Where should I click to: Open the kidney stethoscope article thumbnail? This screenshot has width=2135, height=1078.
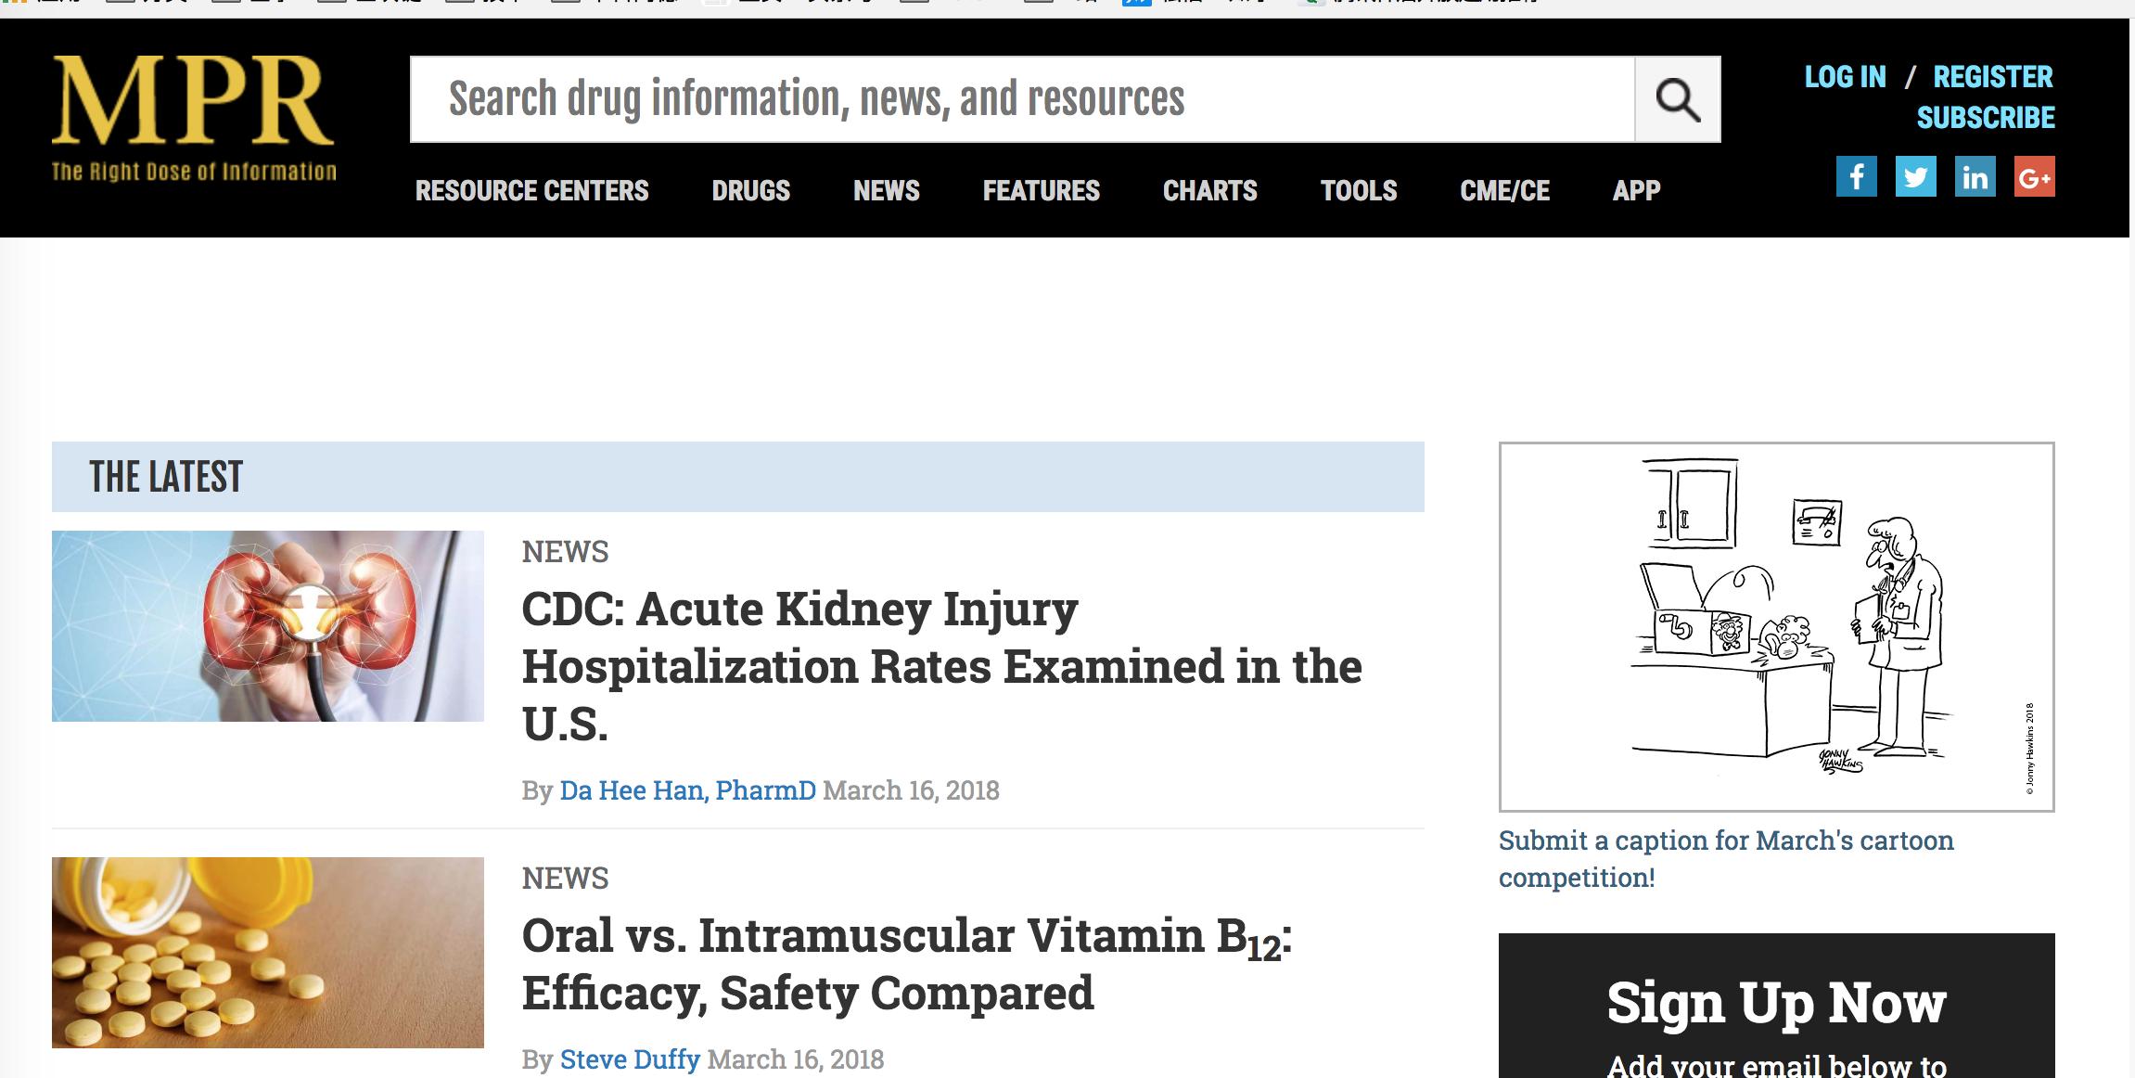(267, 626)
